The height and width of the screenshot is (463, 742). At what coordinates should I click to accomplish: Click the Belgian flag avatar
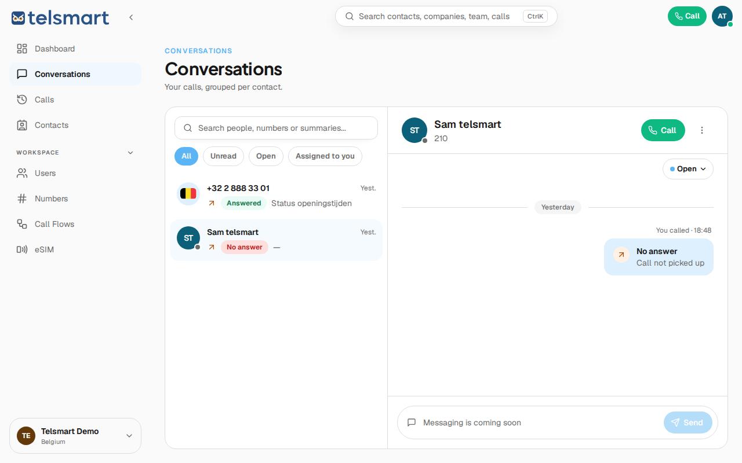(x=188, y=194)
